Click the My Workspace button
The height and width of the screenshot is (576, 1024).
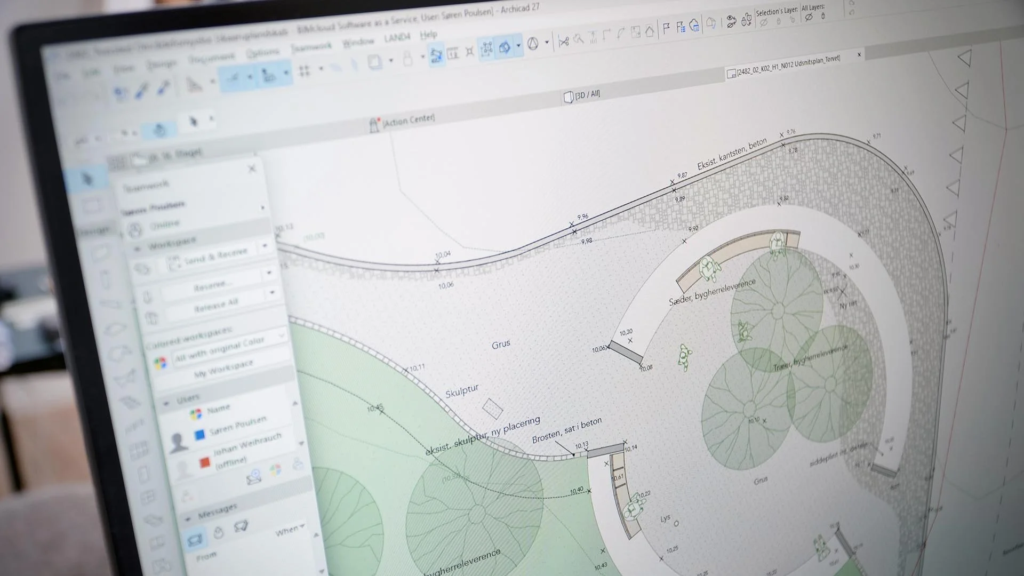pos(223,368)
